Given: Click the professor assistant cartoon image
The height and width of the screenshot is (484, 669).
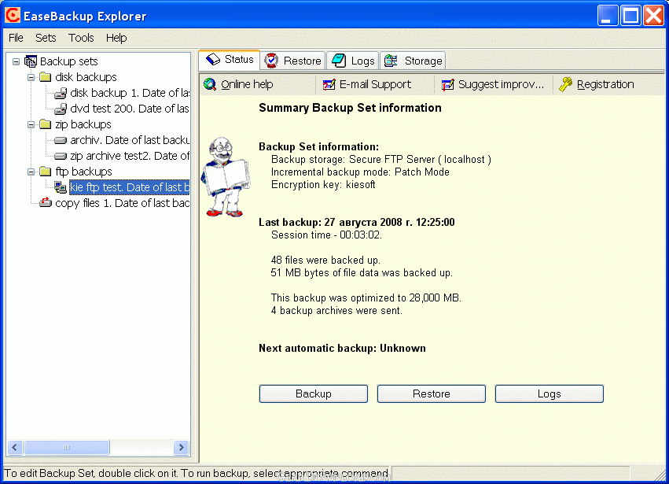Looking at the screenshot, I should tap(226, 177).
